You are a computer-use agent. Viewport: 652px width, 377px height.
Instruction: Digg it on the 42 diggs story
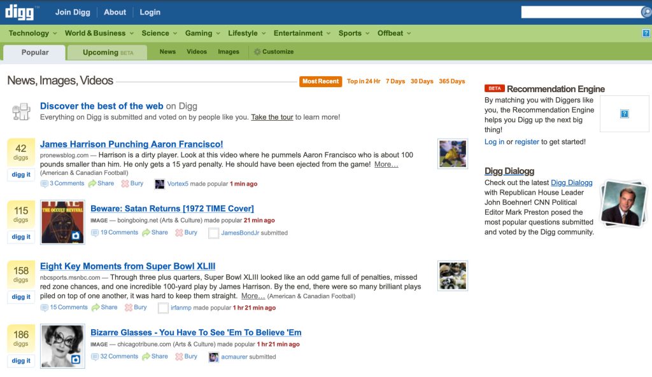pyautogui.click(x=21, y=175)
